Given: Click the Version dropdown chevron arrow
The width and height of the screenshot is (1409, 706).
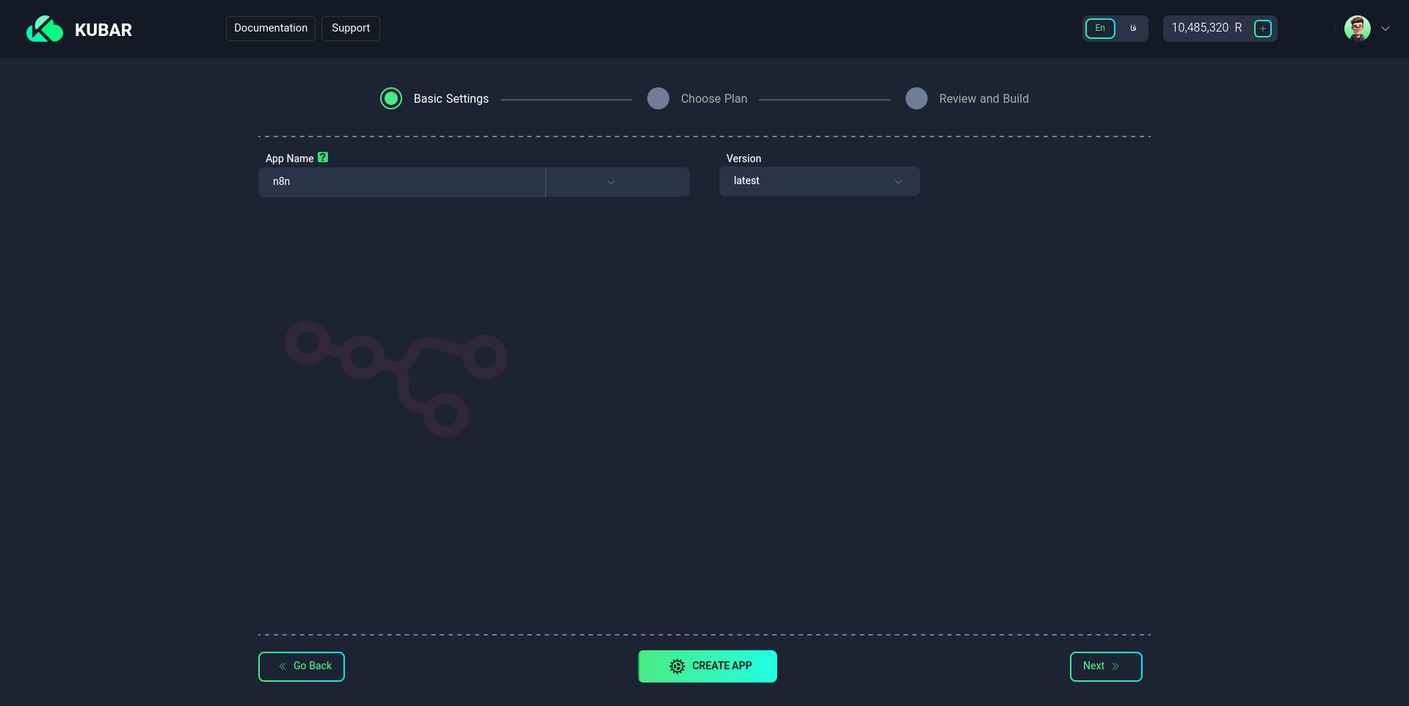Looking at the screenshot, I should pos(898,182).
